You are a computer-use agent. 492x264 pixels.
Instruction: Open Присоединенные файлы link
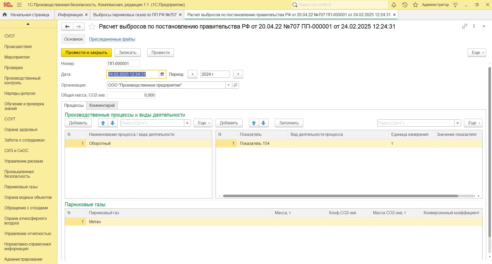112,39
